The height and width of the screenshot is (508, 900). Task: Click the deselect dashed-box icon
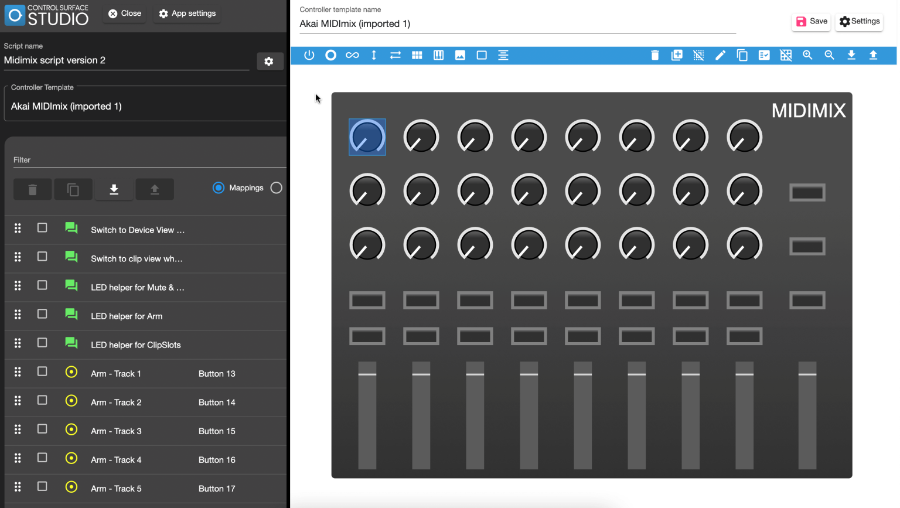tap(698, 55)
